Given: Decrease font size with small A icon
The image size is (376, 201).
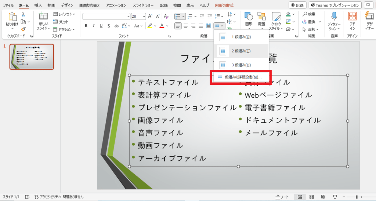Looking at the screenshot, I should [158, 16].
